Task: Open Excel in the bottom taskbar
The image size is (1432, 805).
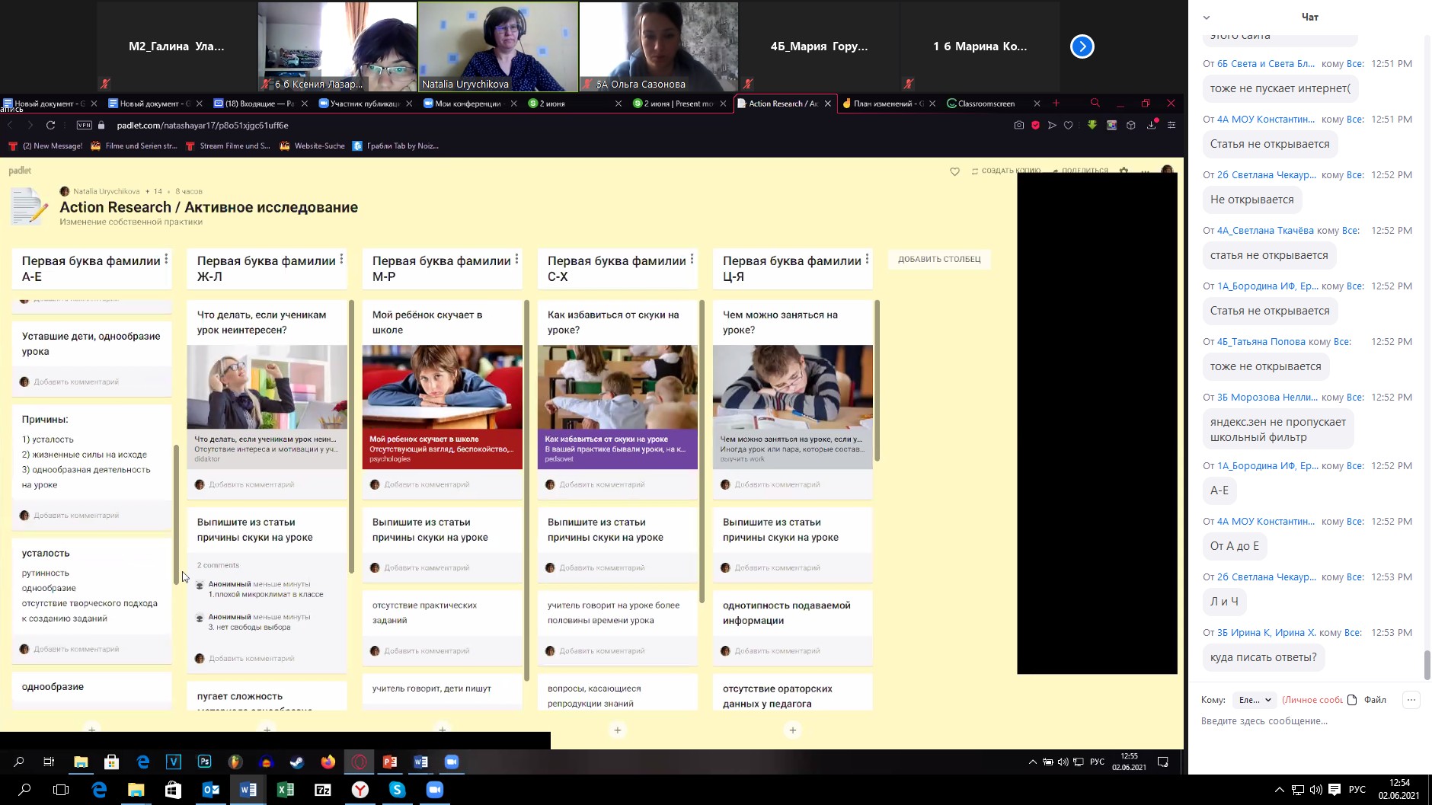Action: pos(286,790)
